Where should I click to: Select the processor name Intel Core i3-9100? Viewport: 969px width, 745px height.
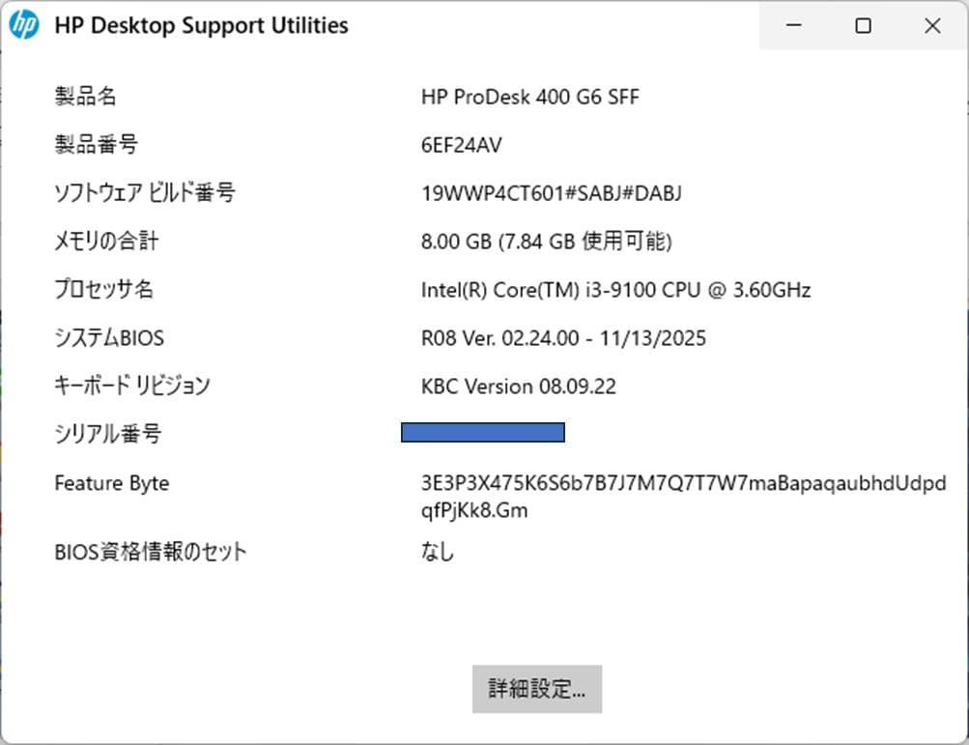[x=615, y=290]
